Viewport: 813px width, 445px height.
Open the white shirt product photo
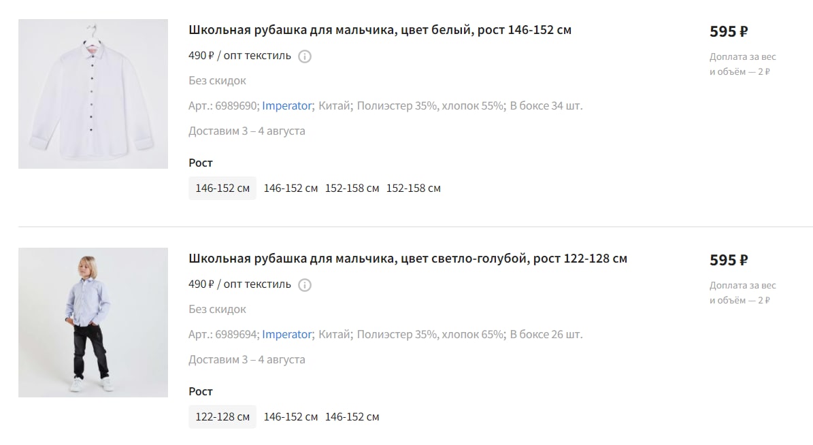pos(93,94)
